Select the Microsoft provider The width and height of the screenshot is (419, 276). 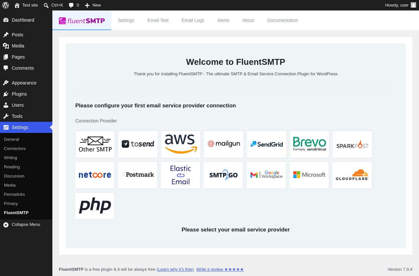pos(309,175)
